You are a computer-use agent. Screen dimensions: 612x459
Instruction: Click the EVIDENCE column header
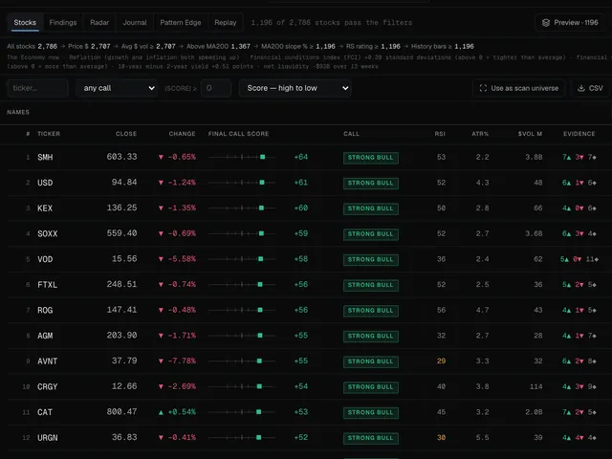click(x=579, y=134)
